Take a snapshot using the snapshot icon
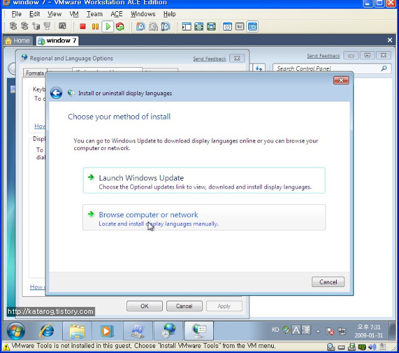Image resolution: width=399 pixels, height=353 pixels. [x=140, y=26]
